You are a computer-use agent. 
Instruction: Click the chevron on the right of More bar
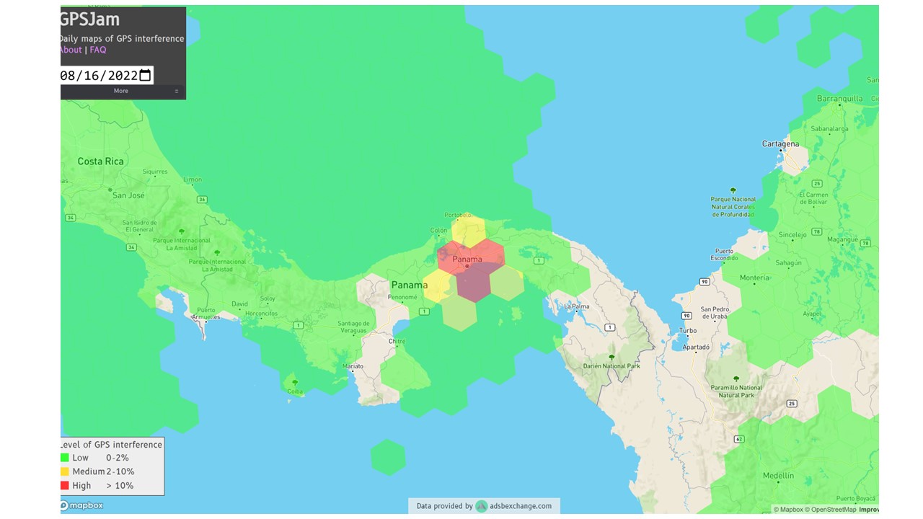[x=176, y=91]
